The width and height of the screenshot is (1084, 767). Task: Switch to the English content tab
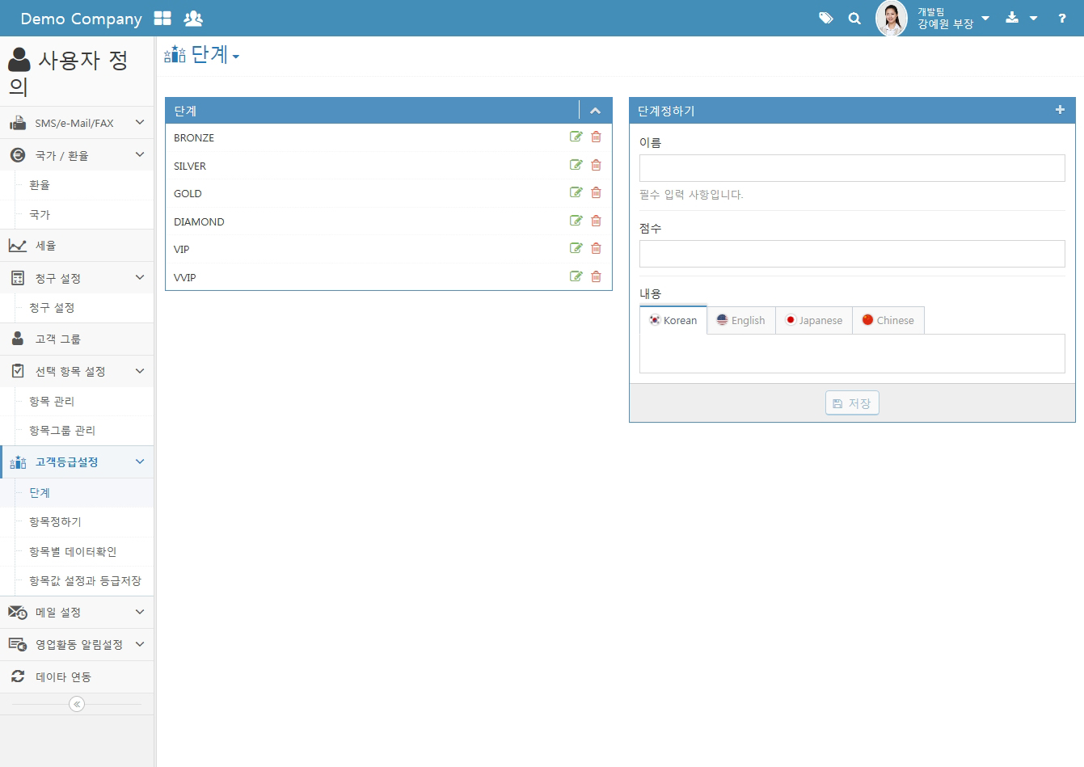pos(740,320)
